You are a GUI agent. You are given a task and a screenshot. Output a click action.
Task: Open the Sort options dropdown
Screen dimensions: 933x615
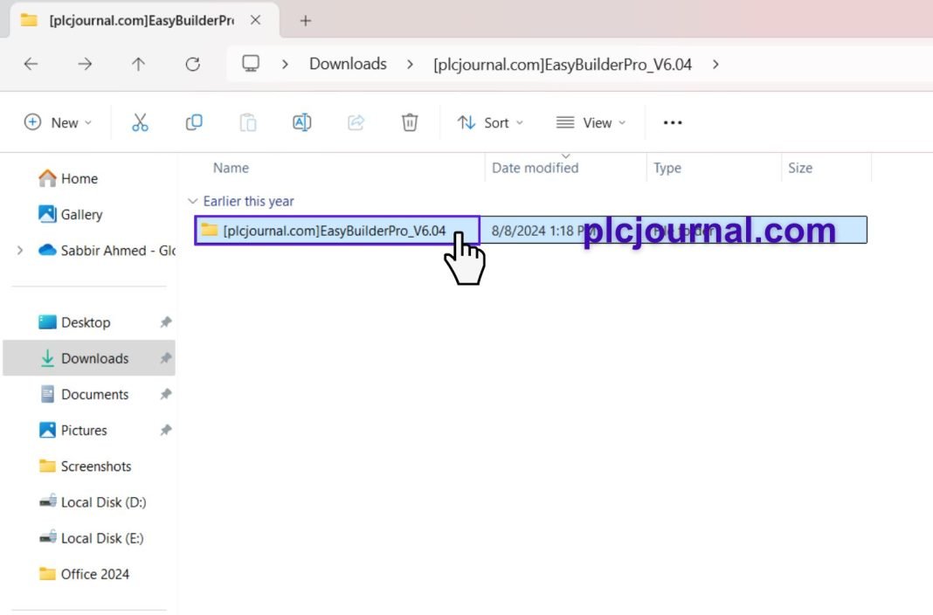[x=490, y=122]
